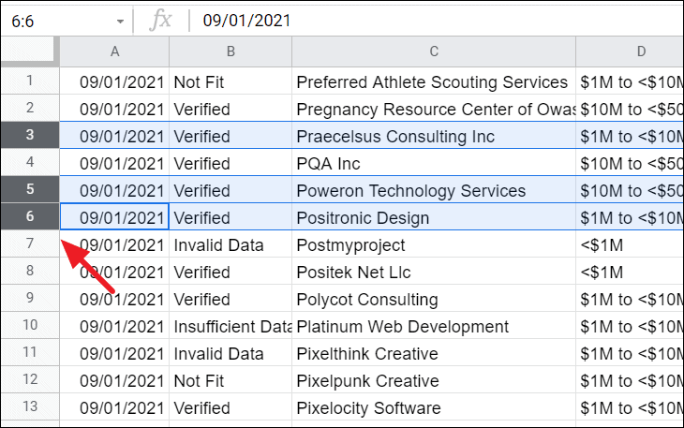Select the Pixelocity Software cell

[368, 408]
